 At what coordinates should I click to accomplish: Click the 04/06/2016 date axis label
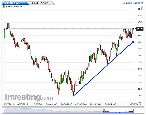pos(110,104)
